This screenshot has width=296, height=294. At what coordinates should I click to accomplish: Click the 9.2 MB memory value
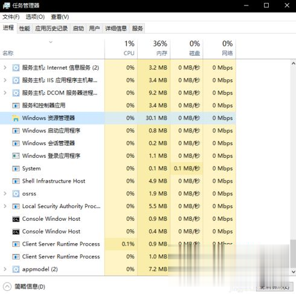pos(158,93)
